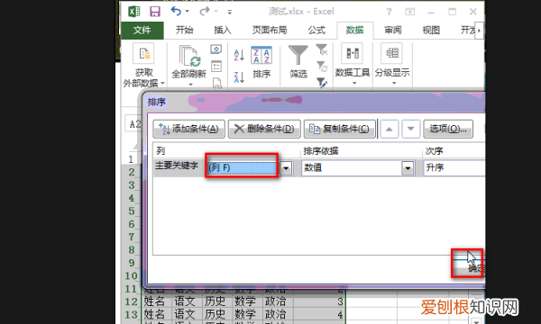Click 复制条件(C) button
This screenshot has width=541, height=324.
340,129
